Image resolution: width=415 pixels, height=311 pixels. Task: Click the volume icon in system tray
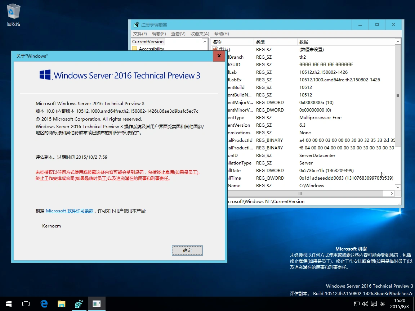(x=365, y=303)
